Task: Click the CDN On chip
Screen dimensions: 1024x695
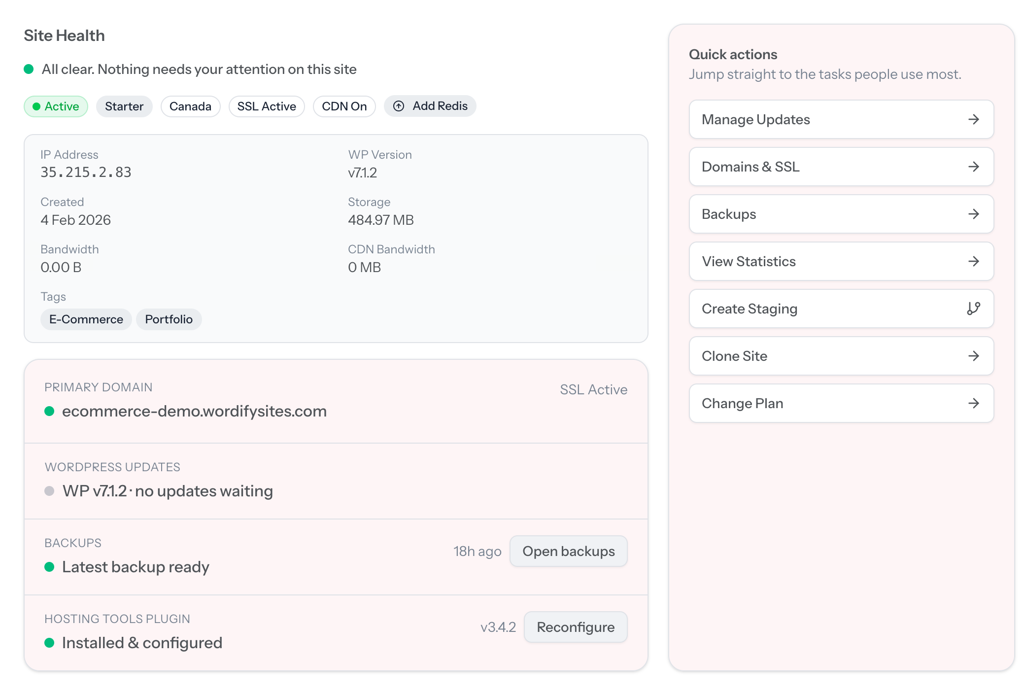Action: point(344,106)
